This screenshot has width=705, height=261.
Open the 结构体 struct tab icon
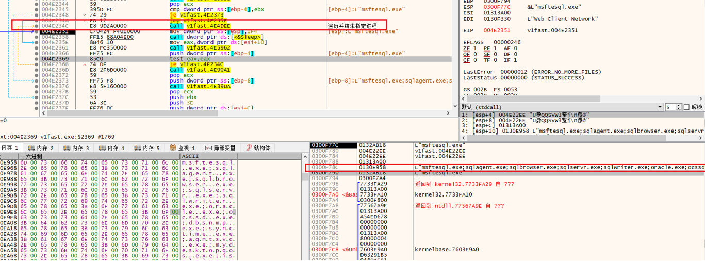tap(249, 148)
